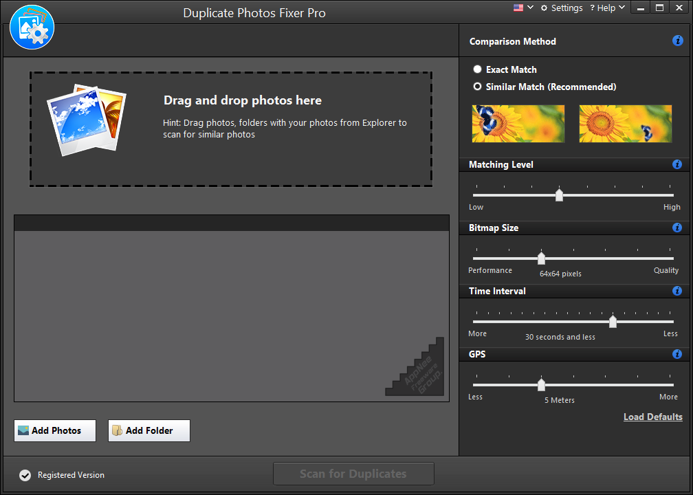Screen dimensions: 693x495
Task: Click the Duplicate Photos Fixer app logo
Action: 32,27
